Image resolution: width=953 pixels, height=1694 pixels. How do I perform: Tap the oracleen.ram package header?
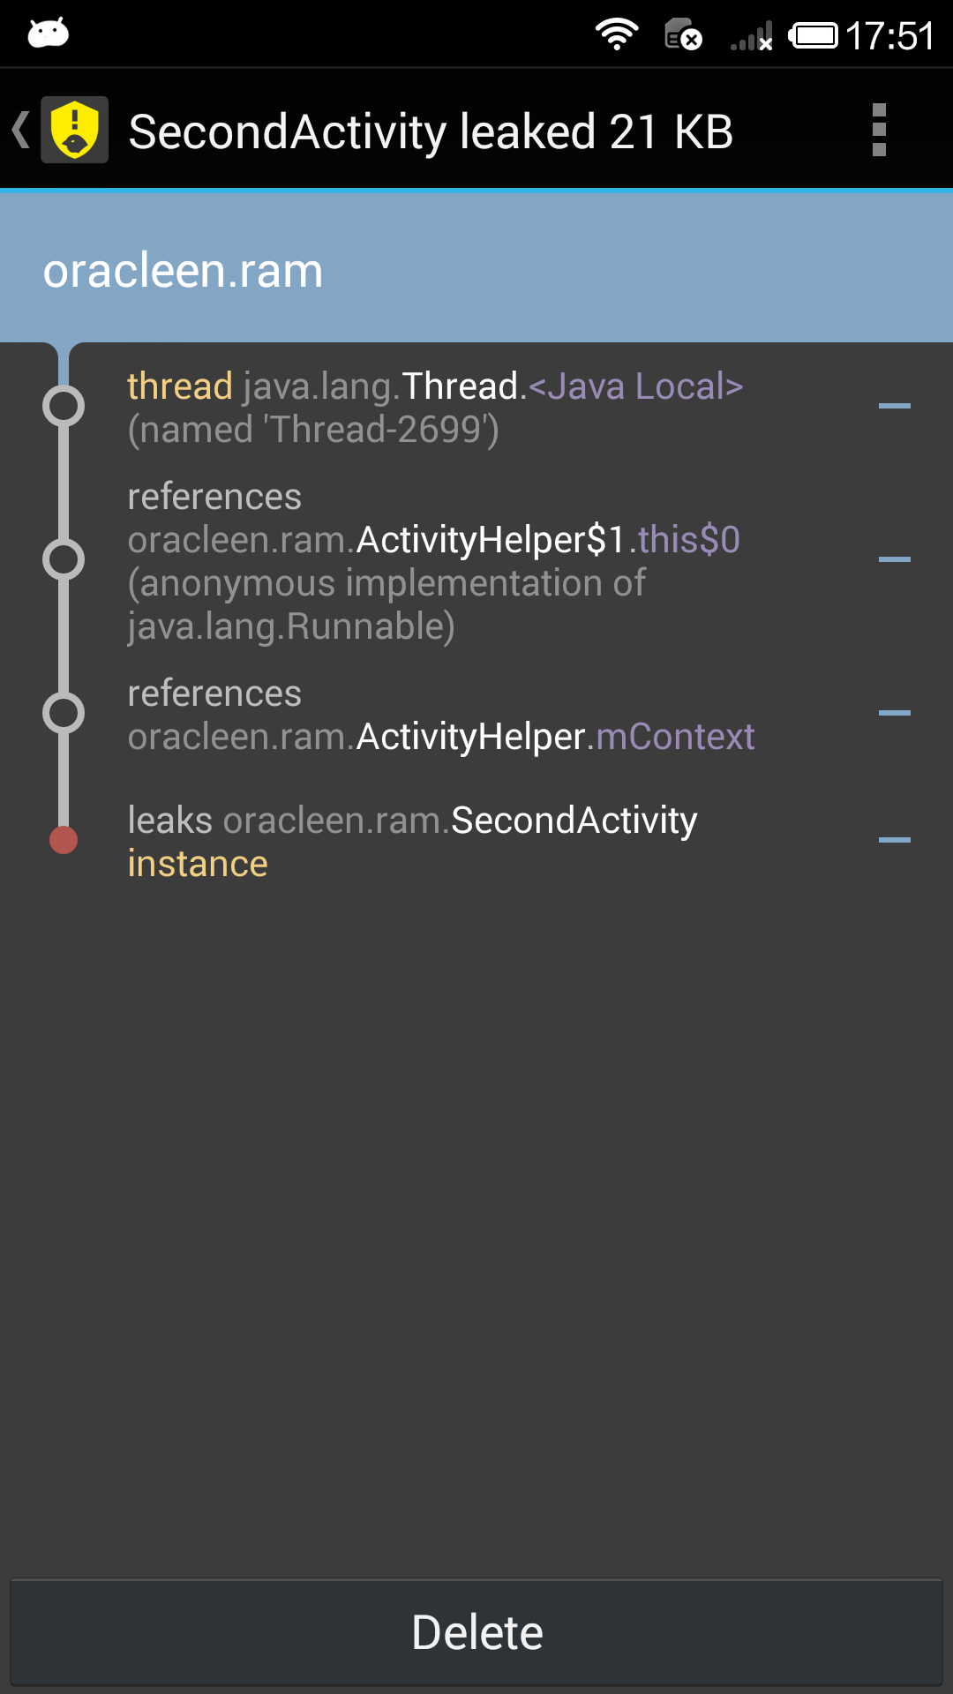point(184,270)
